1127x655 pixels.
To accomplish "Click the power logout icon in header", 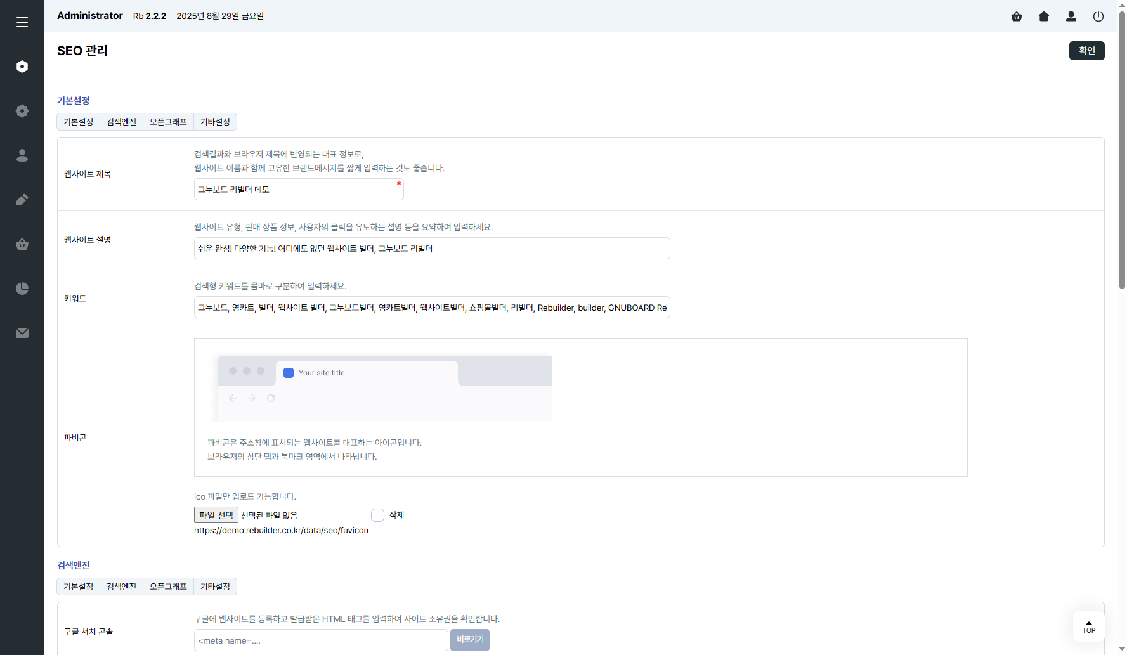I will 1098,16.
